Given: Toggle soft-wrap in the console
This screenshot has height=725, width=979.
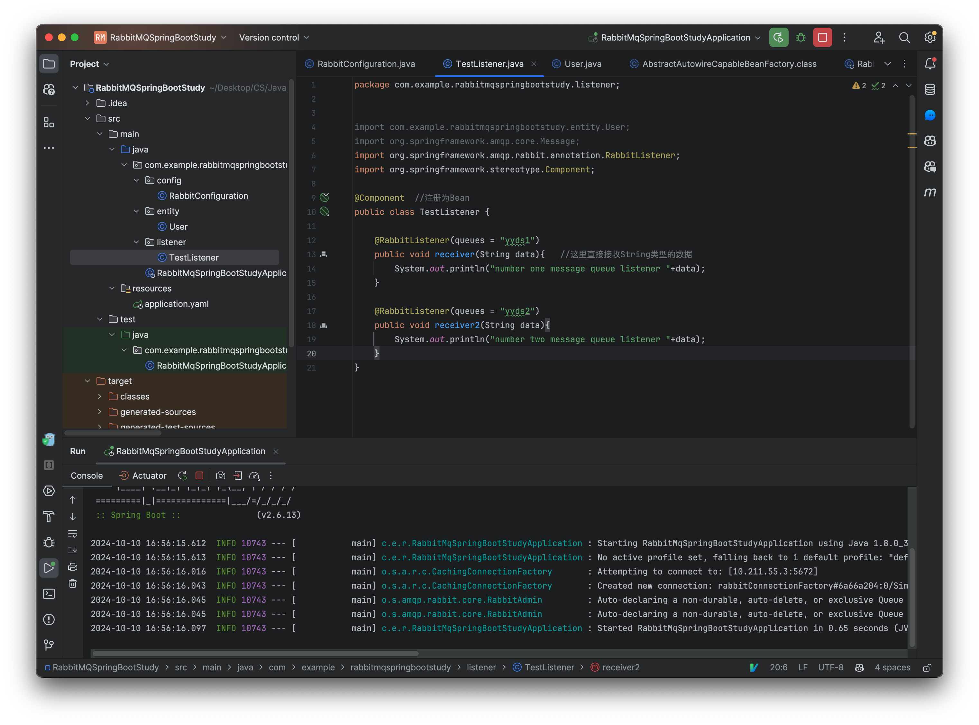Looking at the screenshot, I should 73,534.
